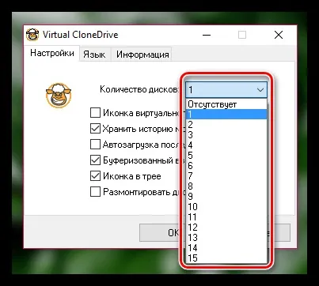
Task: Select 6 in the drive count list
Action: [x=226, y=165]
